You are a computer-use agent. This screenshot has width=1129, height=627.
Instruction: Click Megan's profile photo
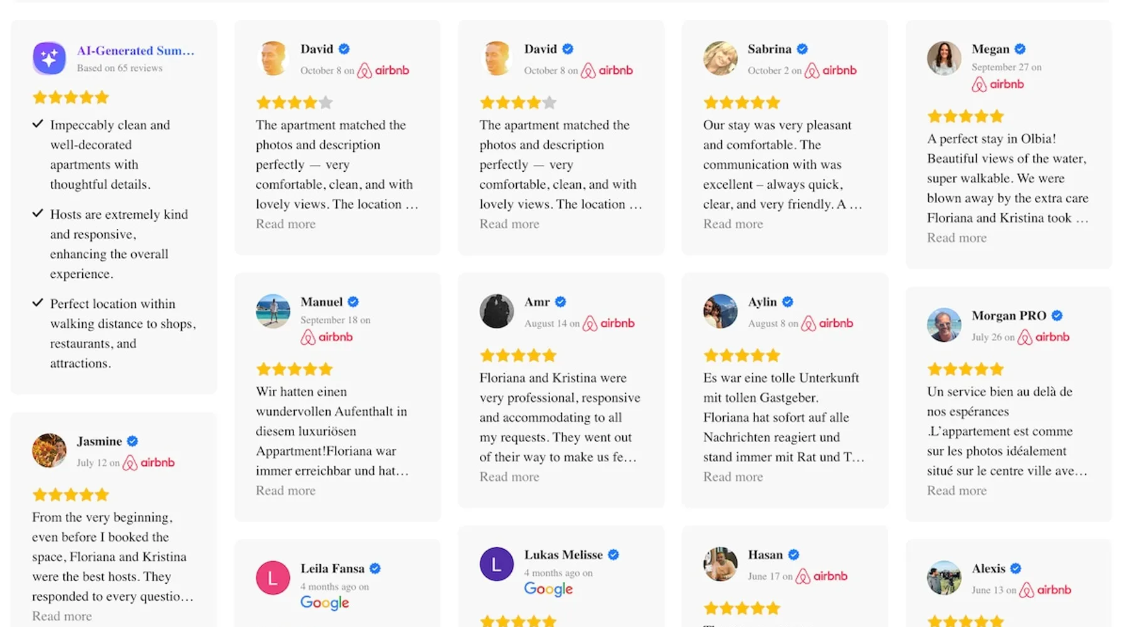(x=944, y=58)
